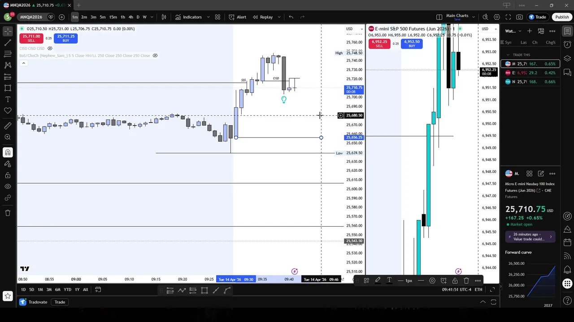Choose the 1D date range
Viewport: 574px width, 322px height.
(x=23, y=289)
